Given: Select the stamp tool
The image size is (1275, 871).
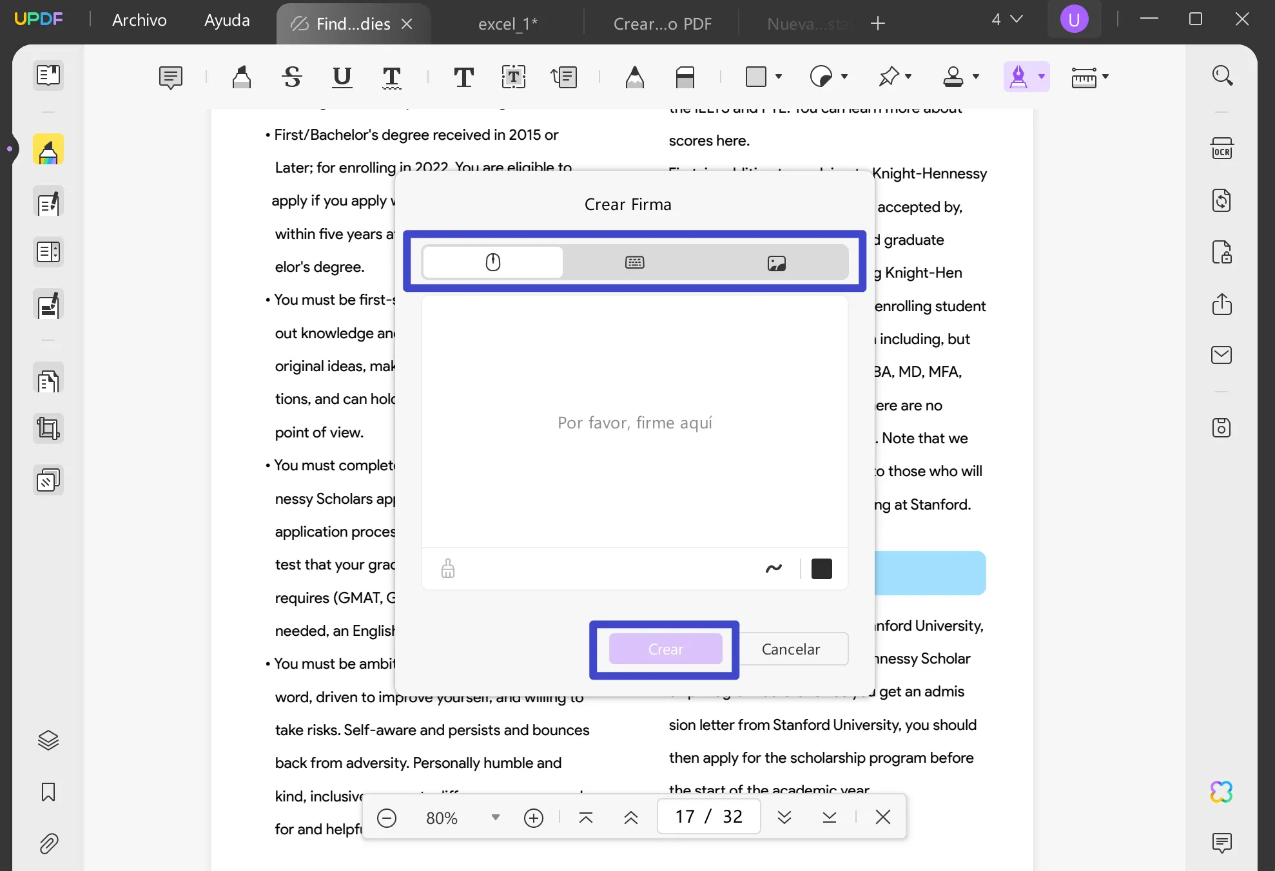Looking at the screenshot, I should (953, 77).
